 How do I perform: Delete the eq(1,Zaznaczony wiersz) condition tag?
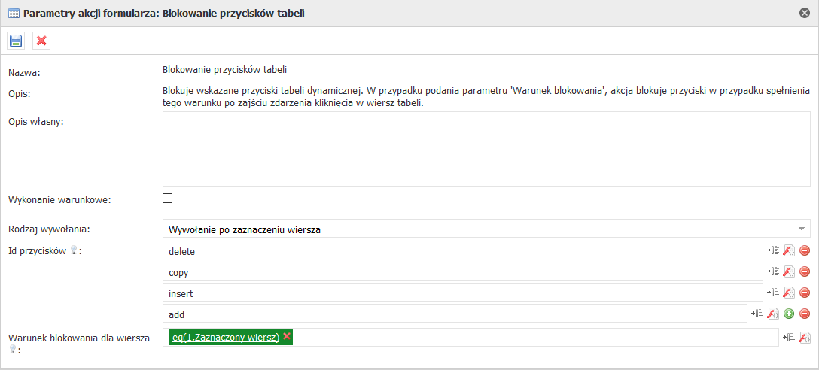click(287, 337)
